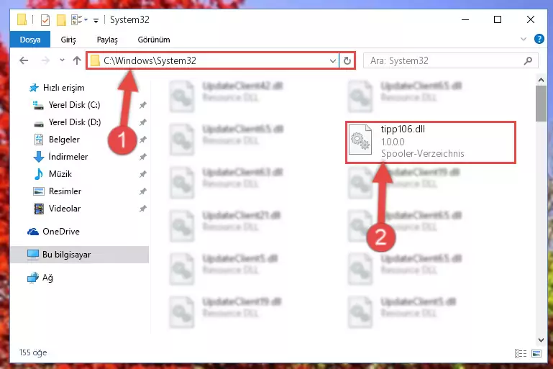Open the address bar history dropdown
Screen dimensions: 553x369
(x=332, y=60)
